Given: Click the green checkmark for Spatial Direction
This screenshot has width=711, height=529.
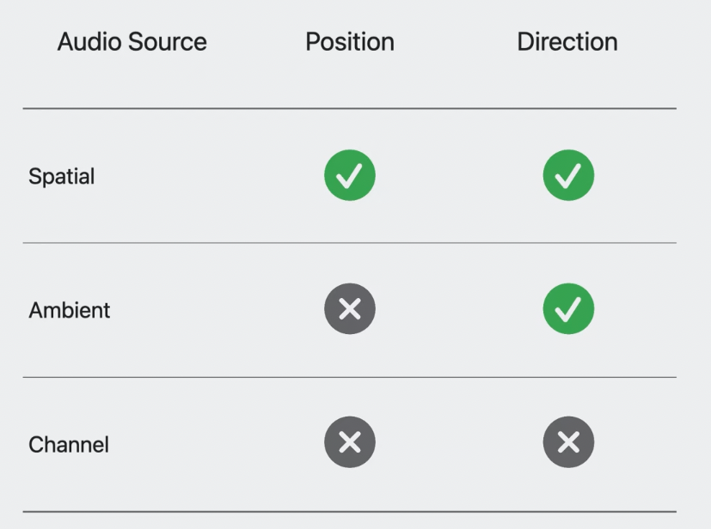Looking at the screenshot, I should coord(568,175).
